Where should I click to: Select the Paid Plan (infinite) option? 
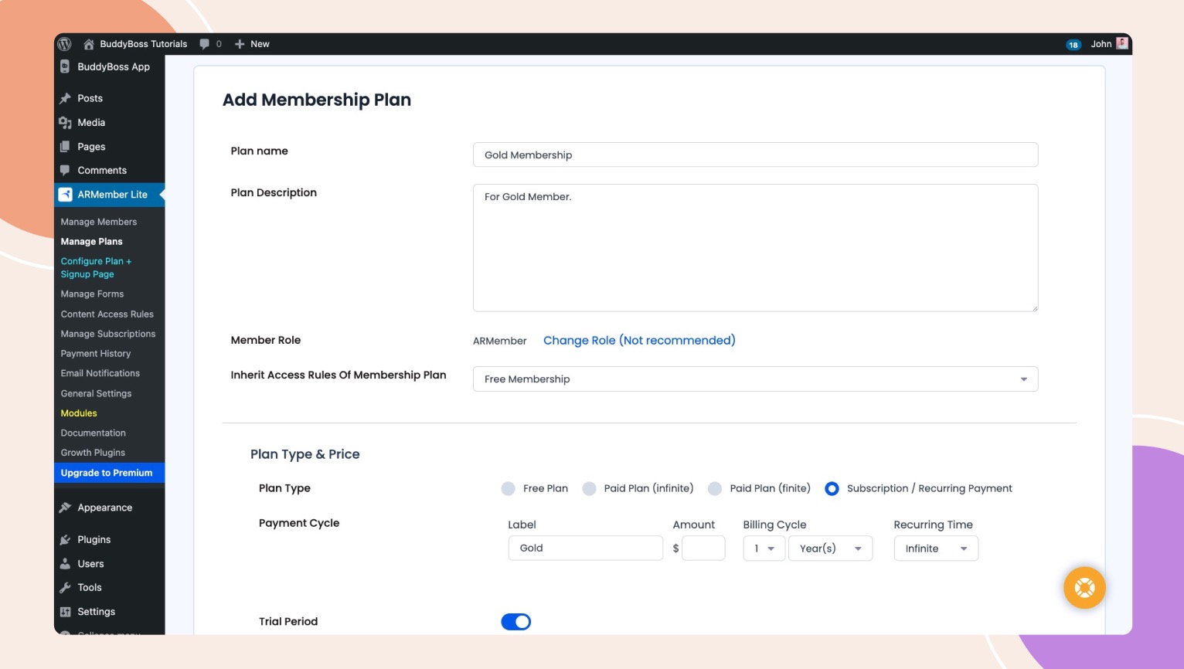coord(589,488)
